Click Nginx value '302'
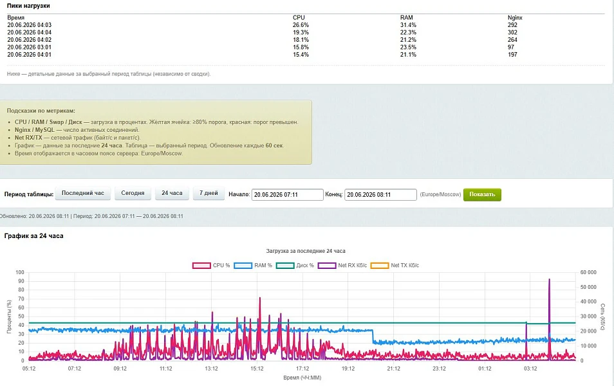Image resolution: width=614 pixels, height=386 pixels. (512, 33)
